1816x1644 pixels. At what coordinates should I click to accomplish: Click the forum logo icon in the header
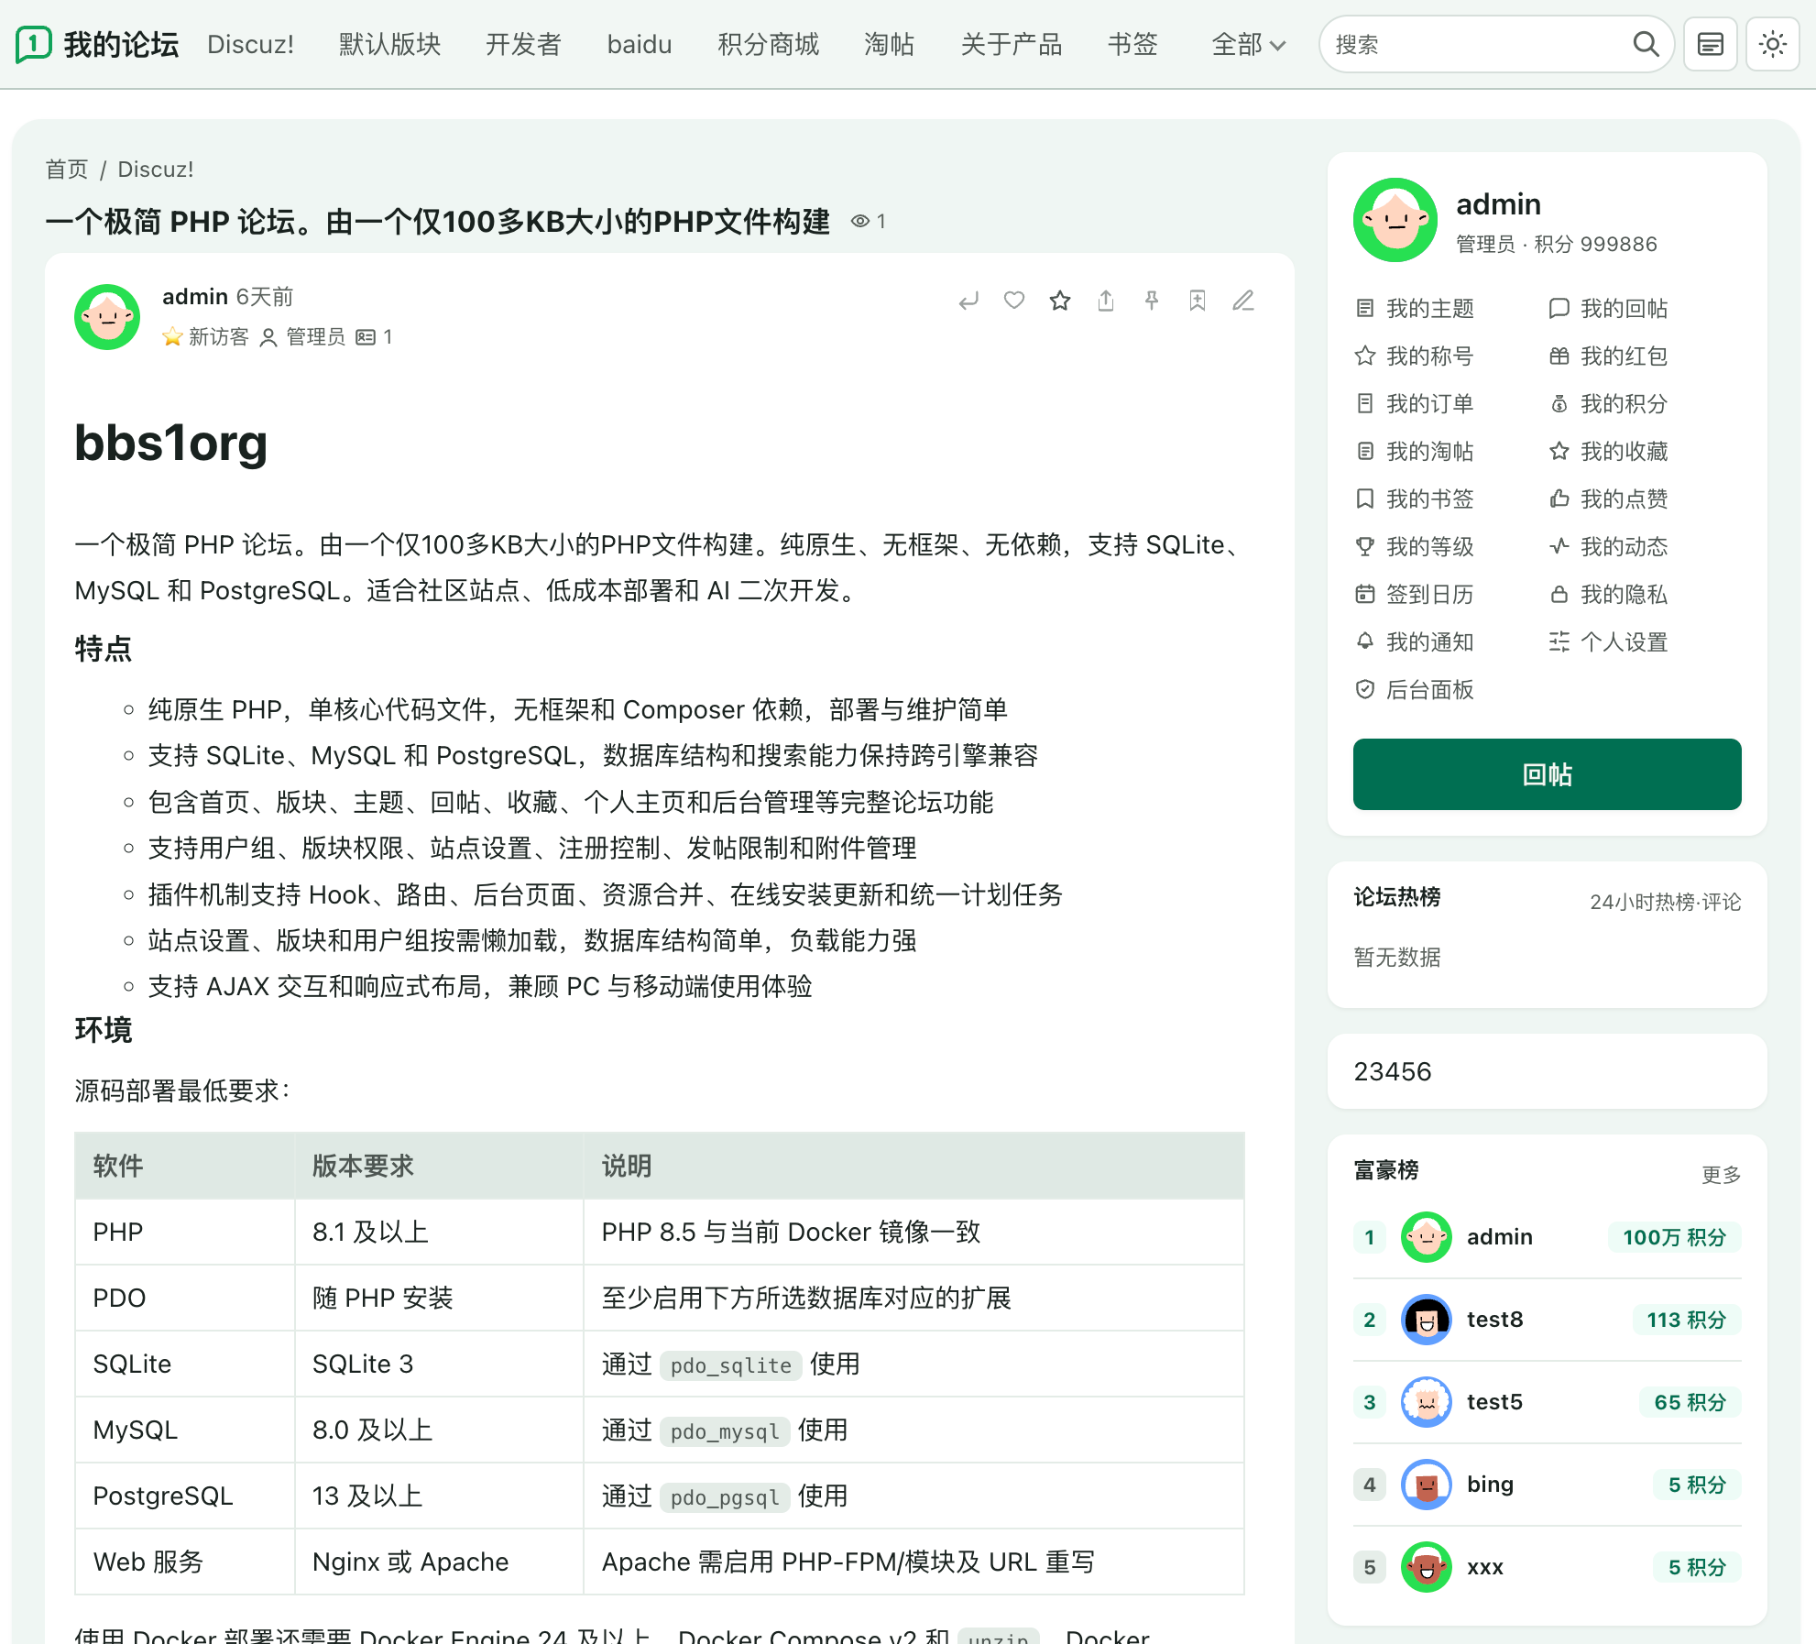[x=34, y=44]
